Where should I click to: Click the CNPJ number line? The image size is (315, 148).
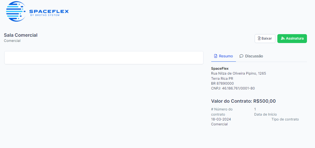233,88
